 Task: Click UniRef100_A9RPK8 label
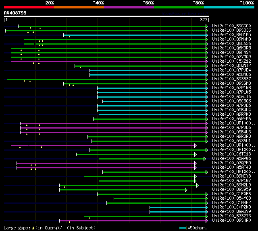pos(231,114)
